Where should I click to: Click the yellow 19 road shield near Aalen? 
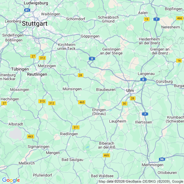(x=147, y=19)
